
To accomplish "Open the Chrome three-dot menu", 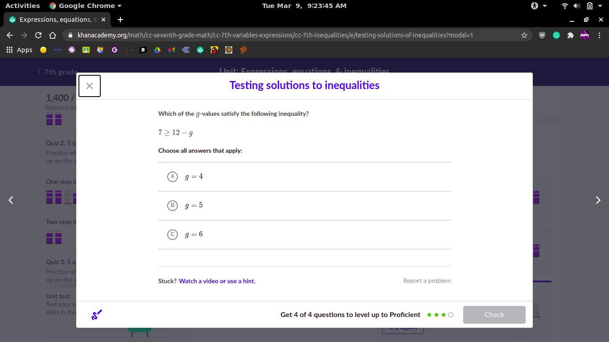I will (599, 35).
